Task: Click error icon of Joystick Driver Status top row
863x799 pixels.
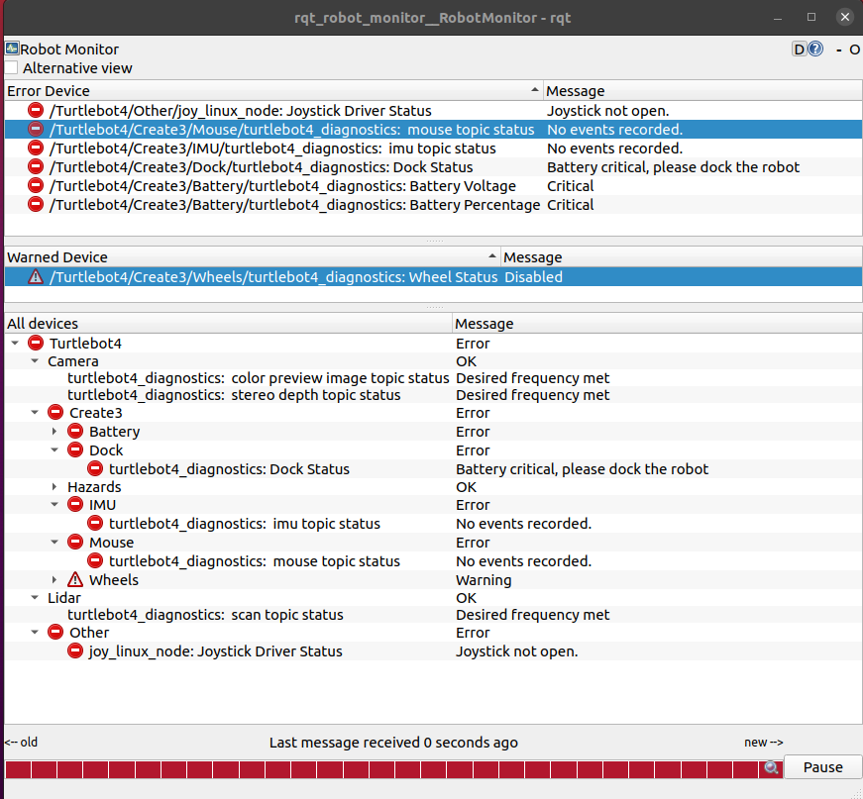Action: [x=36, y=110]
